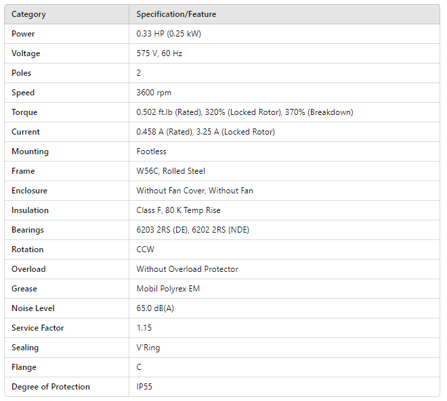
Task: Select the Current row label
Action: click(x=26, y=132)
